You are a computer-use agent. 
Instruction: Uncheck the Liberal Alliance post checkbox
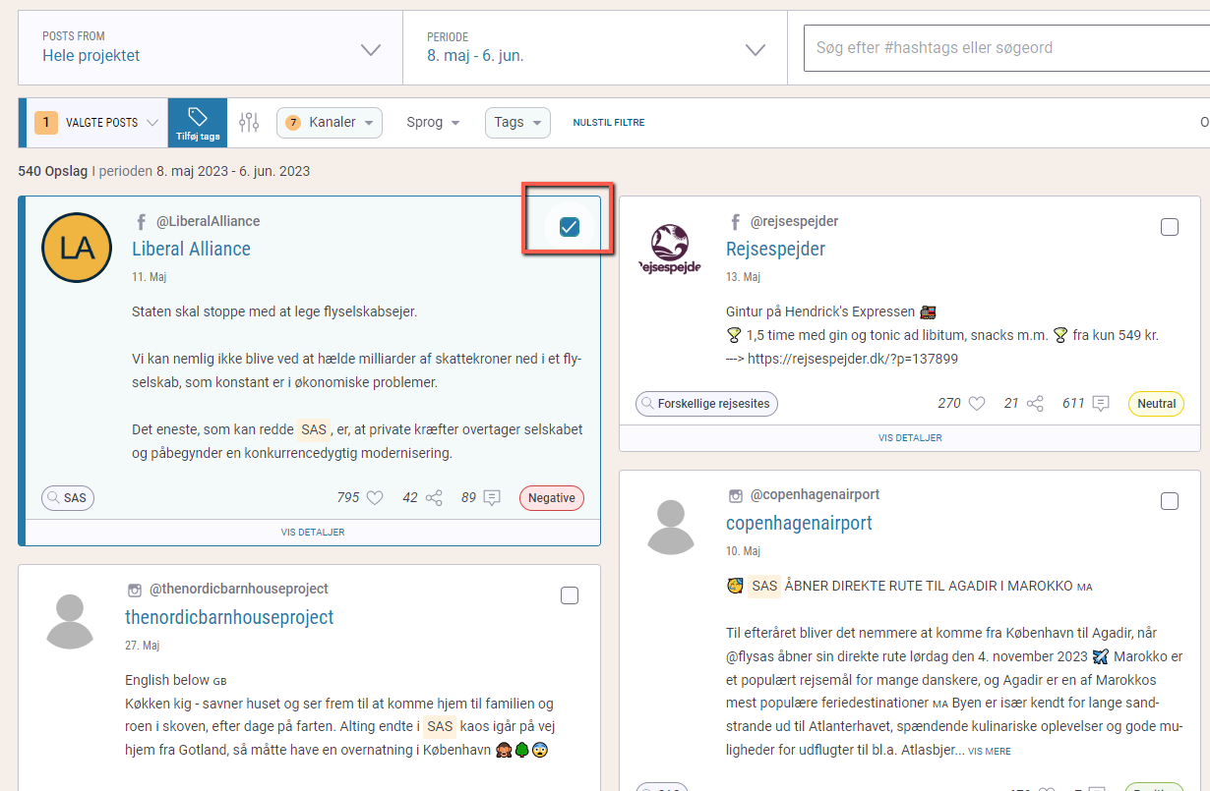click(569, 228)
